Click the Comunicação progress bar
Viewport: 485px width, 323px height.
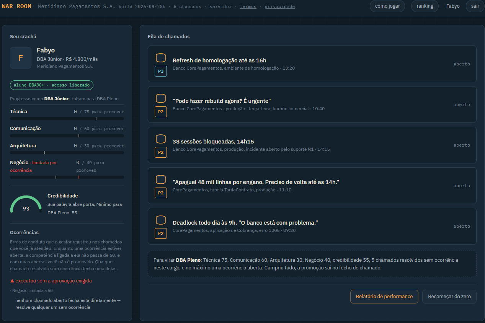(67, 135)
